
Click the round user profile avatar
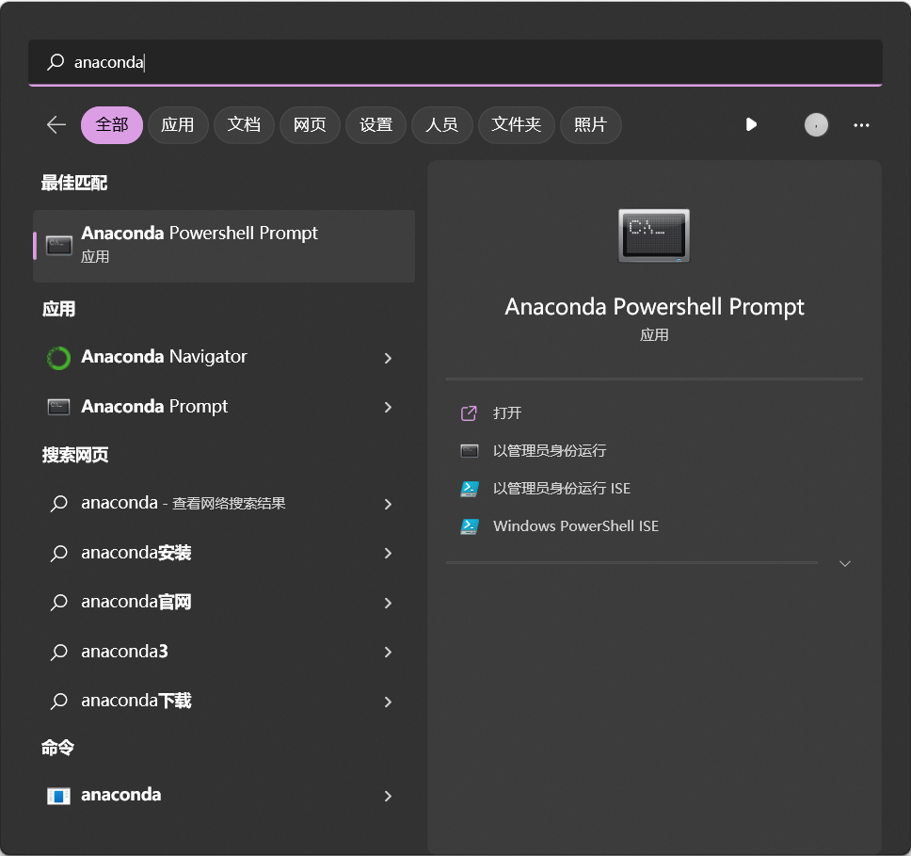click(x=816, y=124)
